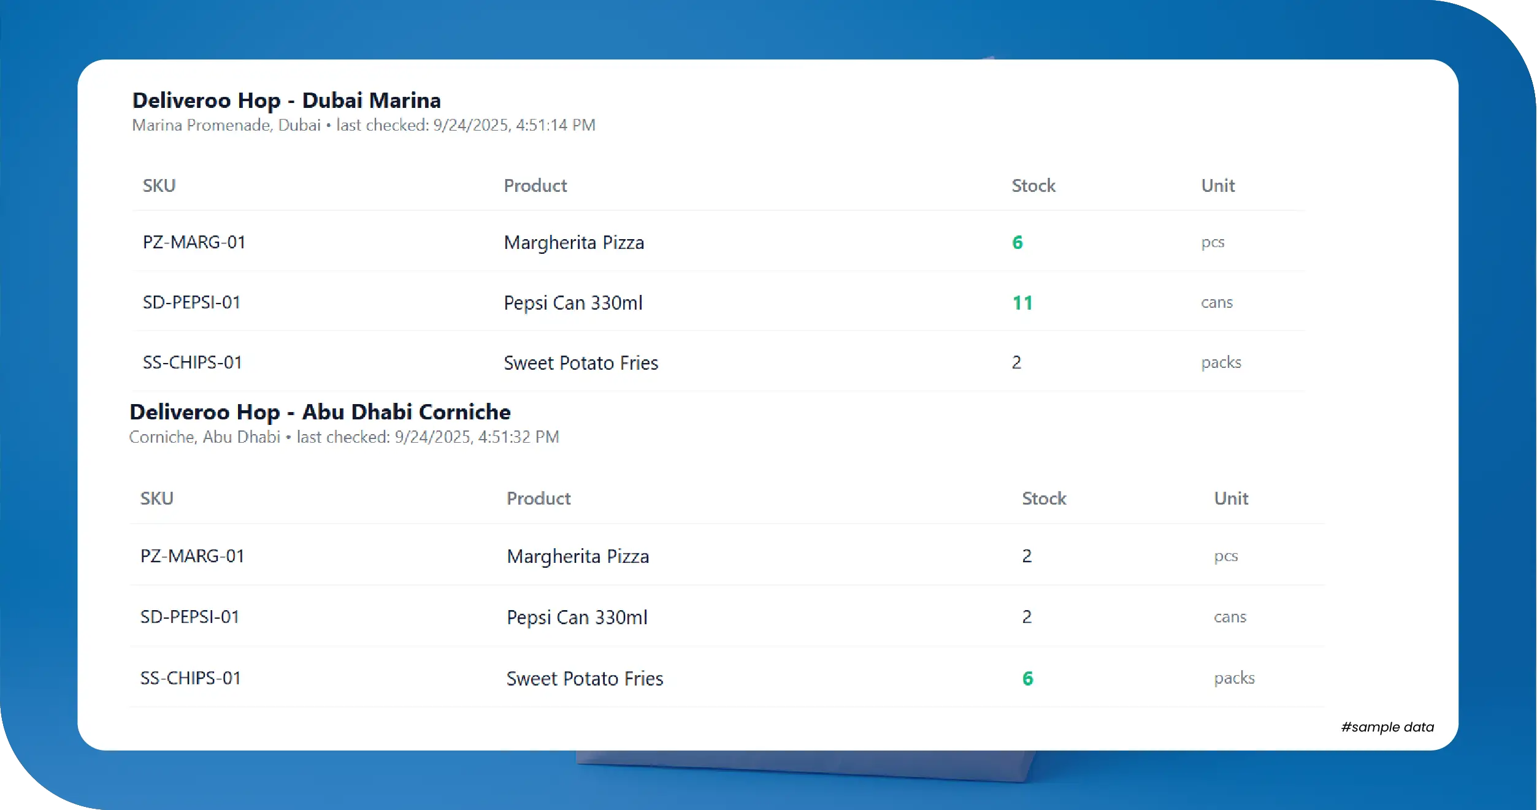Click Unit column header in Abu Dhabi table
The height and width of the screenshot is (810, 1537).
1230,499
